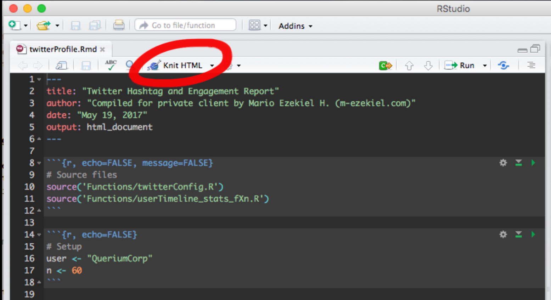Click the Run button
The height and width of the screenshot is (300, 551).
click(460, 66)
